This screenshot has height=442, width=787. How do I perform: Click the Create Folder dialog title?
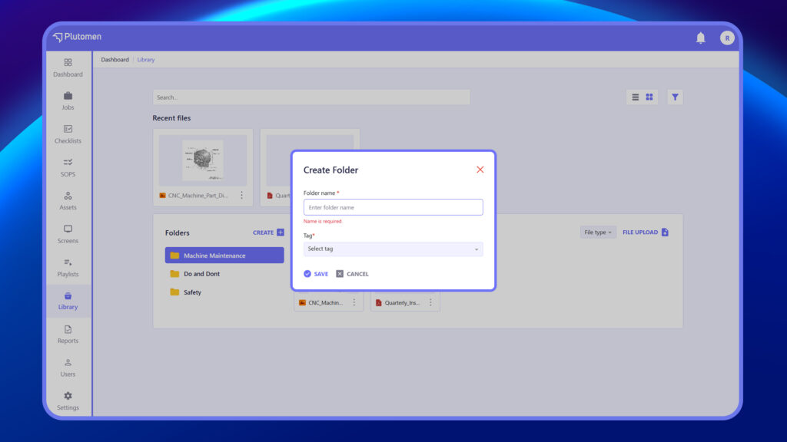(x=330, y=170)
